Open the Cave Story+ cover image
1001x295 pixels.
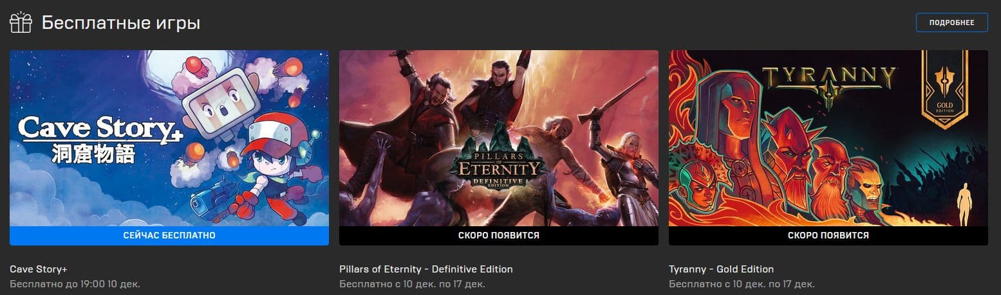coord(169,138)
